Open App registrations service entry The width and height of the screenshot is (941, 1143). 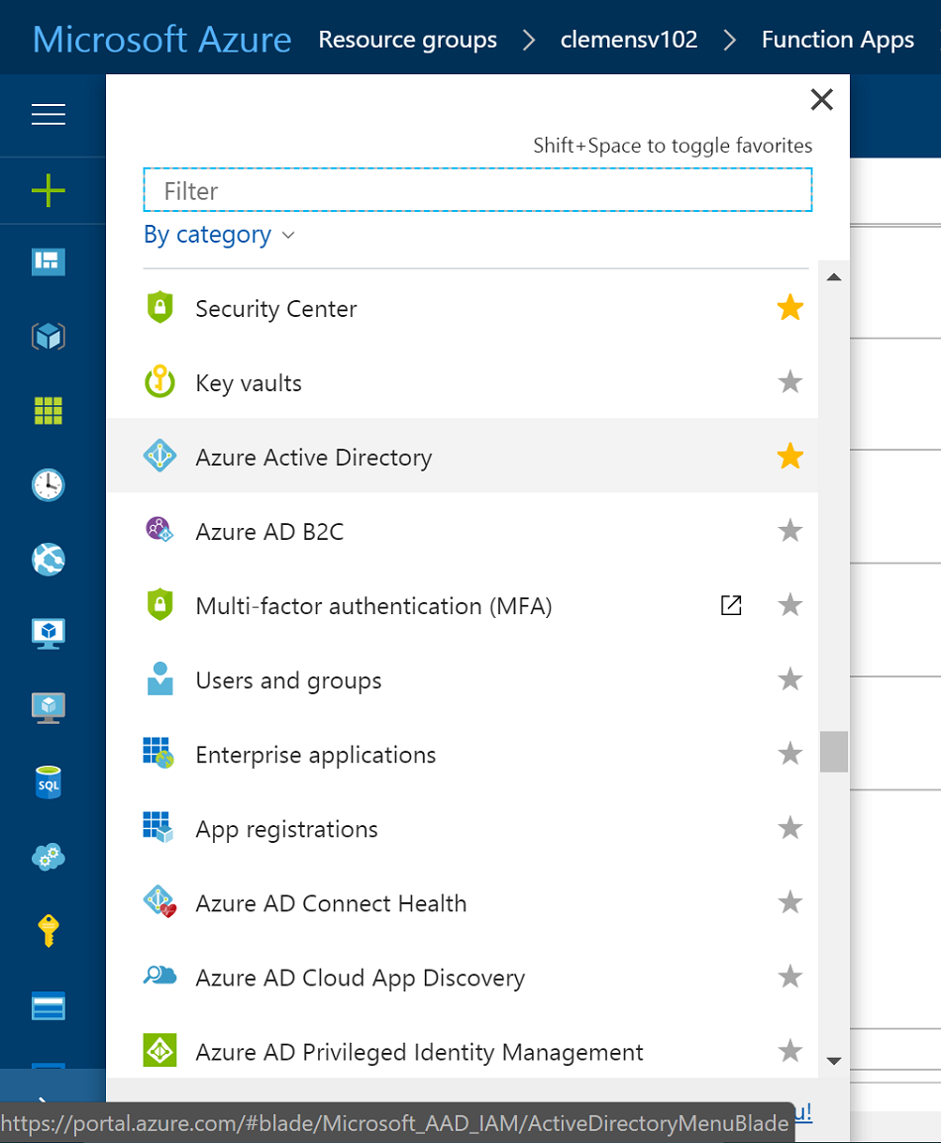[463, 828]
